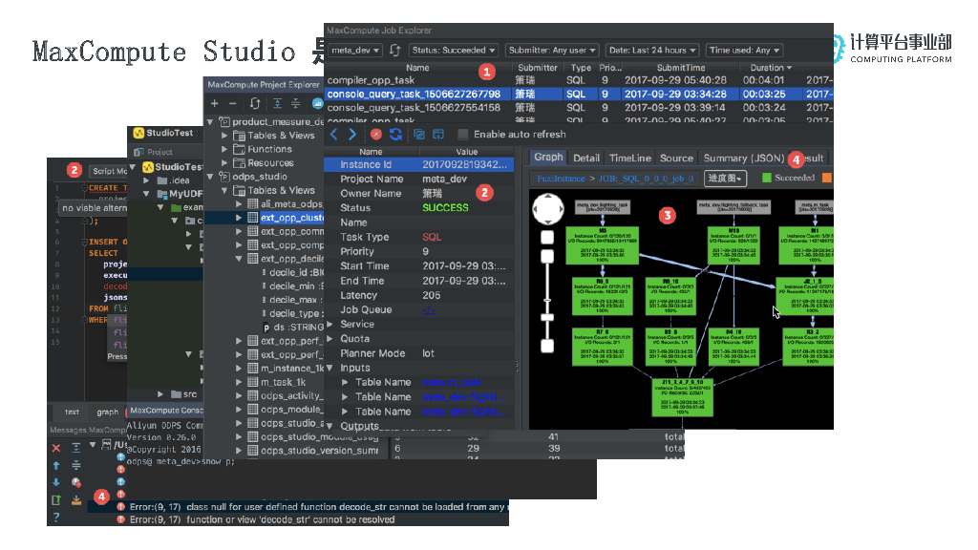The height and width of the screenshot is (550, 978).
Task: Click the FuxiInstance breadcrumb link
Action: 563,179
